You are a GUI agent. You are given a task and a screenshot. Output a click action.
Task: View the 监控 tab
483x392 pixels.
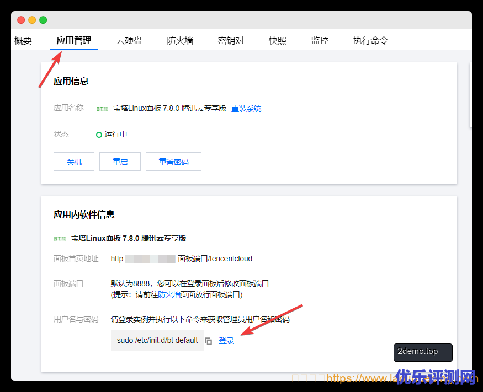coord(320,40)
